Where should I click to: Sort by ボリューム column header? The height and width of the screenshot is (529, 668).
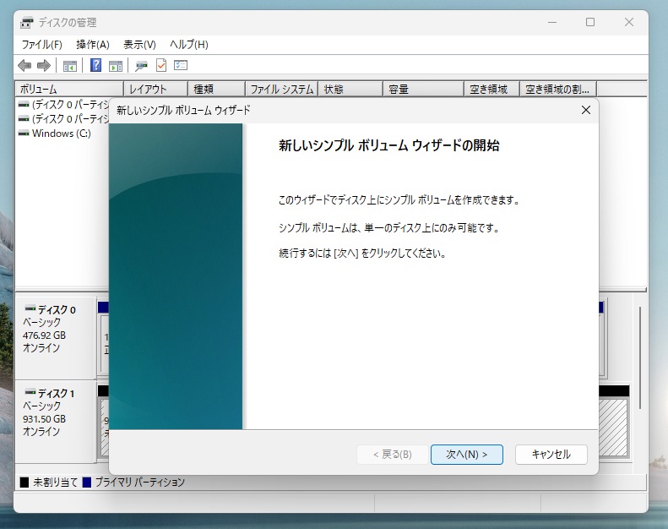coord(69,89)
